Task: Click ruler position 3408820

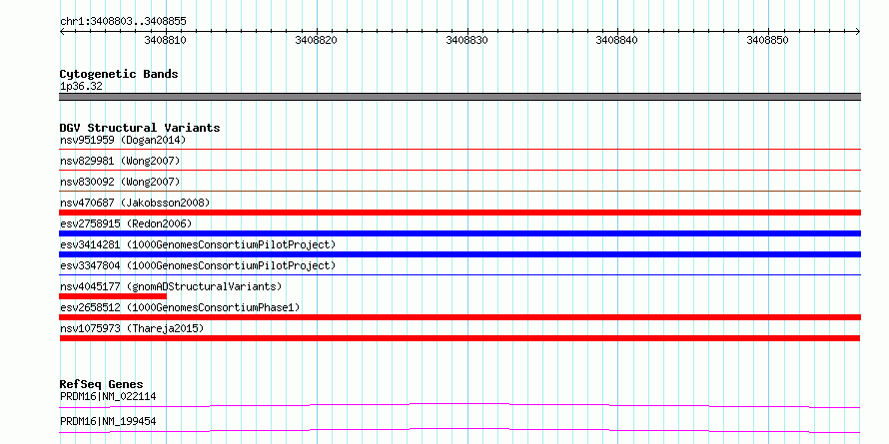Action: coord(317,40)
